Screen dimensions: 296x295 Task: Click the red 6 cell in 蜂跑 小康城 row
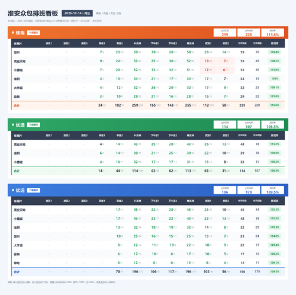226,70
